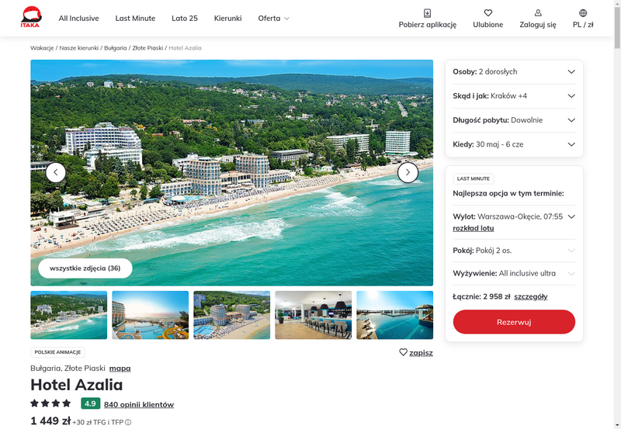Open PL / zł globe language selector
Viewport: 621px width, 429px height.
(x=583, y=13)
